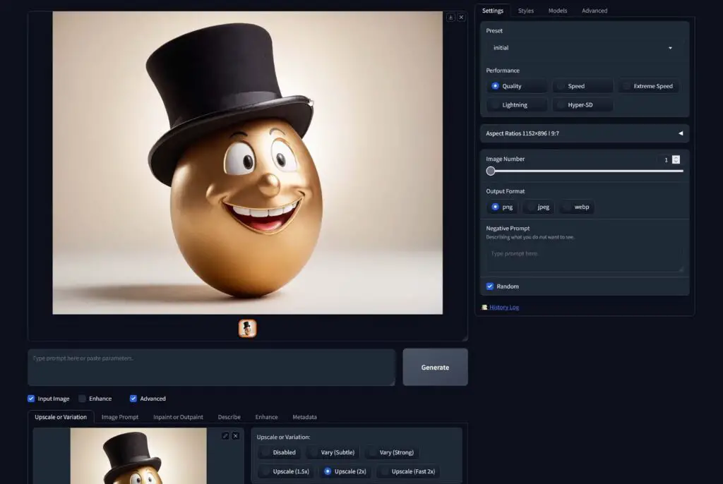Select Vary (Subtle) option
723x484 pixels.
pyautogui.click(x=333, y=452)
